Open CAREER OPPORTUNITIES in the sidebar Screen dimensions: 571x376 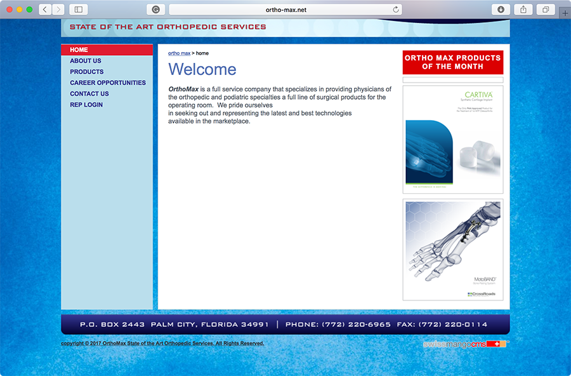pos(108,83)
